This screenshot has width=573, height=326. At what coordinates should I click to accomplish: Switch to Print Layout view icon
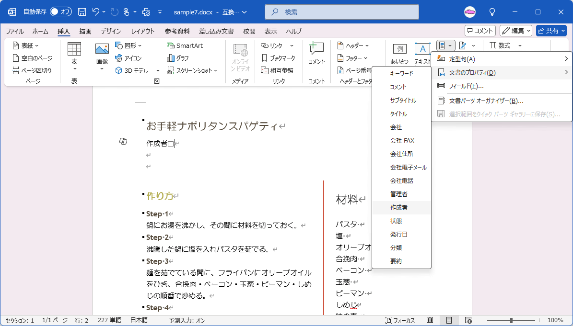click(449, 321)
